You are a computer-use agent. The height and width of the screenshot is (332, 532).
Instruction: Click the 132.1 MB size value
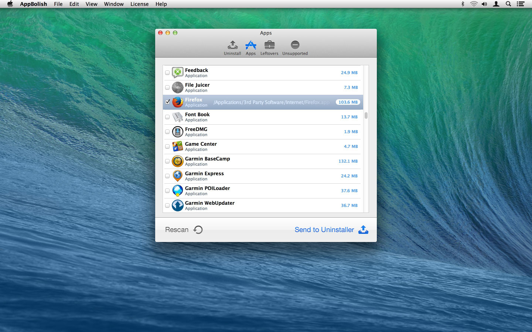pos(348,161)
